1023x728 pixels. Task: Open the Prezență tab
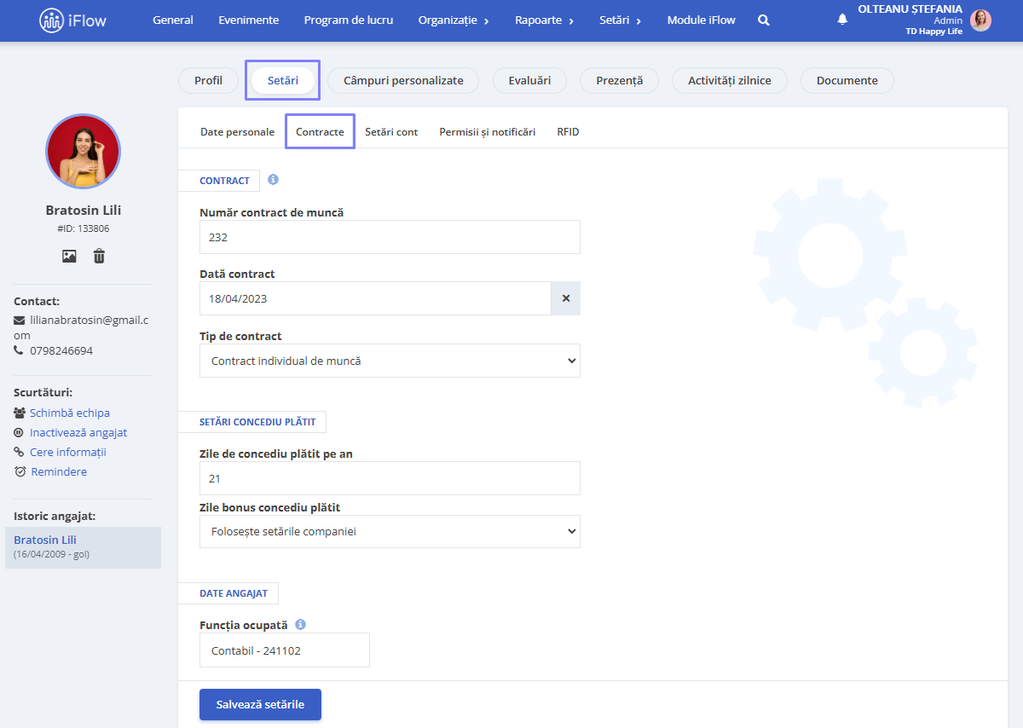(619, 80)
